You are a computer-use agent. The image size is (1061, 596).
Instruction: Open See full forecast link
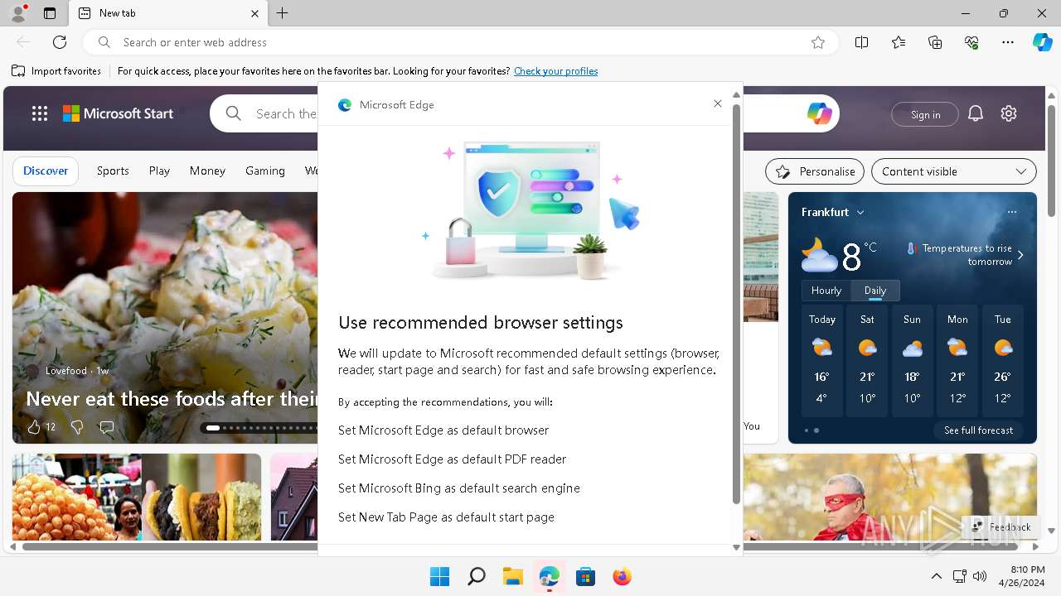(x=978, y=430)
